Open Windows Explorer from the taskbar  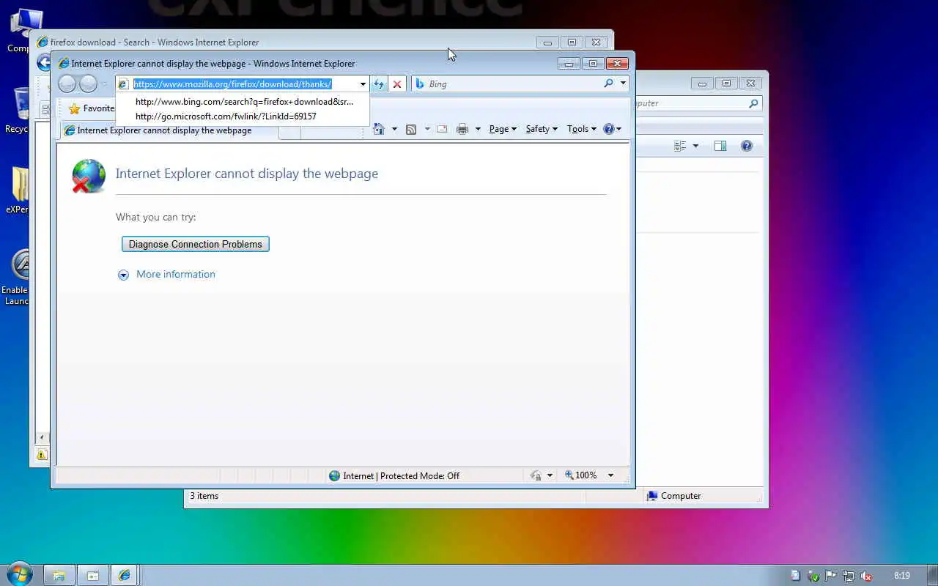point(60,575)
